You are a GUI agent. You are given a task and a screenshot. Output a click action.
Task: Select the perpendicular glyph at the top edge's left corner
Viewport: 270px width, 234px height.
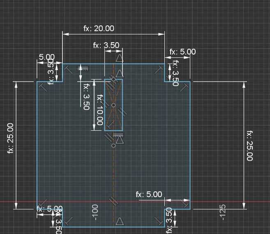(69, 70)
